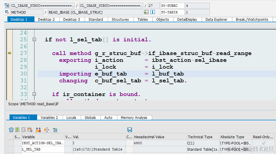
Task: Open the Objects tab
Action: click(163, 19)
